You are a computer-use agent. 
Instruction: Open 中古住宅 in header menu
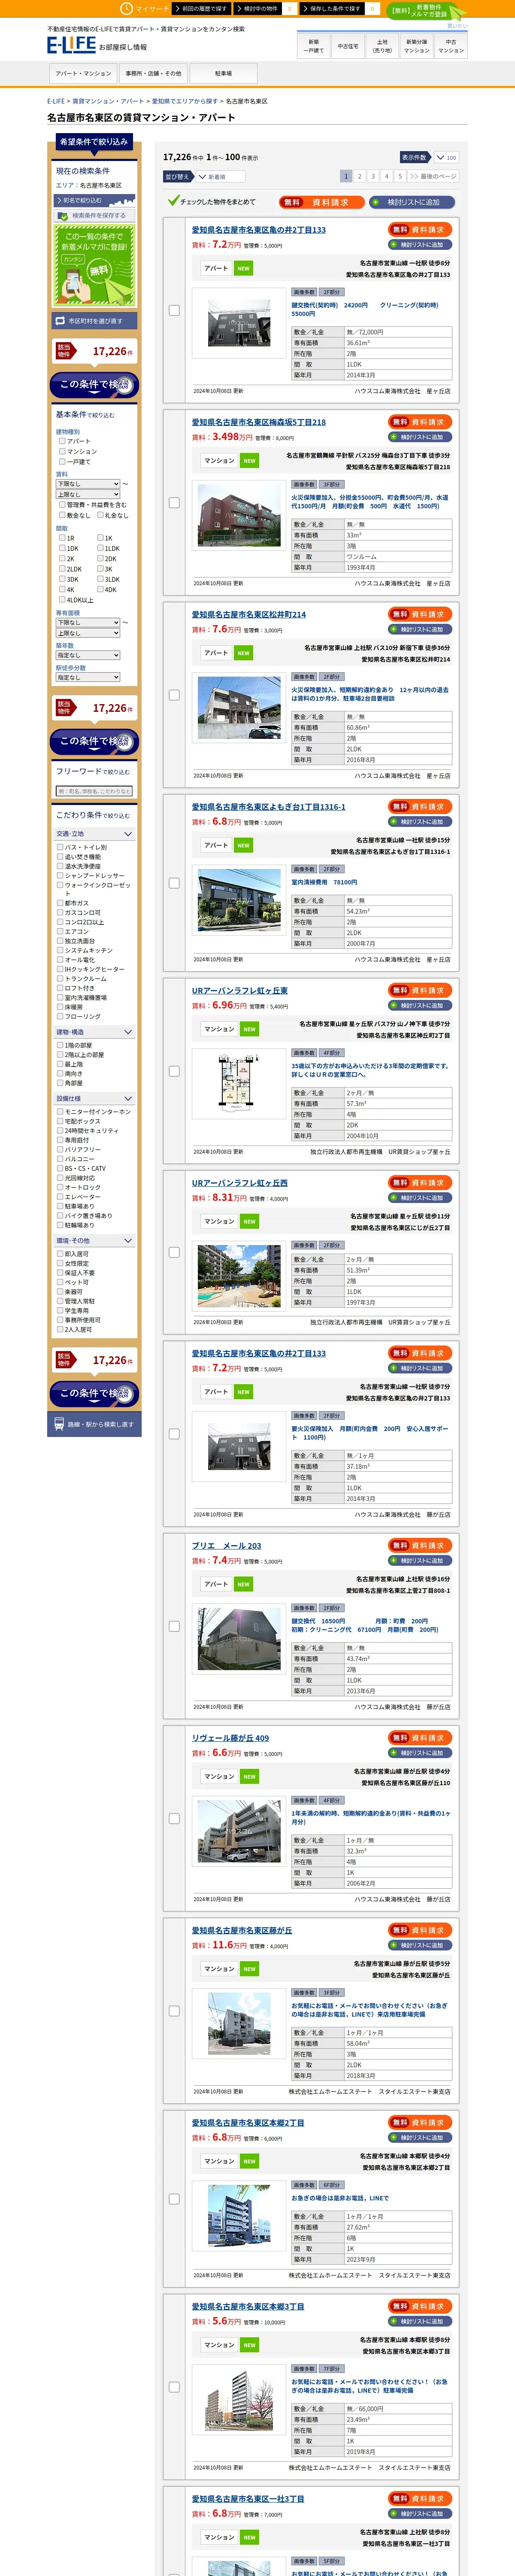[348, 46]
